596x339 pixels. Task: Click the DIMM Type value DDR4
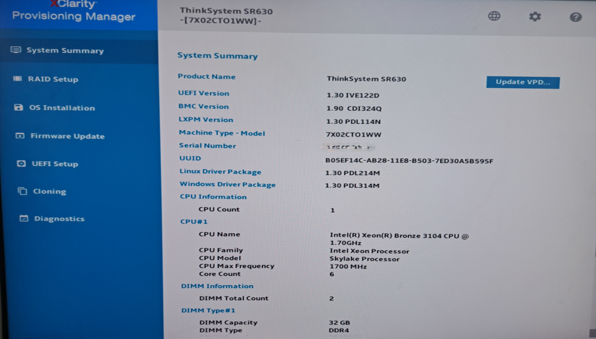pos(340,330)
